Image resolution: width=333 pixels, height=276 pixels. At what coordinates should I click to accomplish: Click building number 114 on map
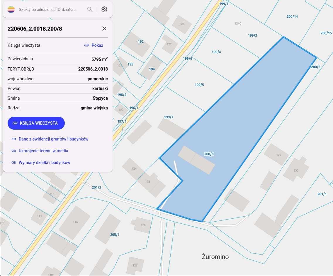[x=39, y=216]
